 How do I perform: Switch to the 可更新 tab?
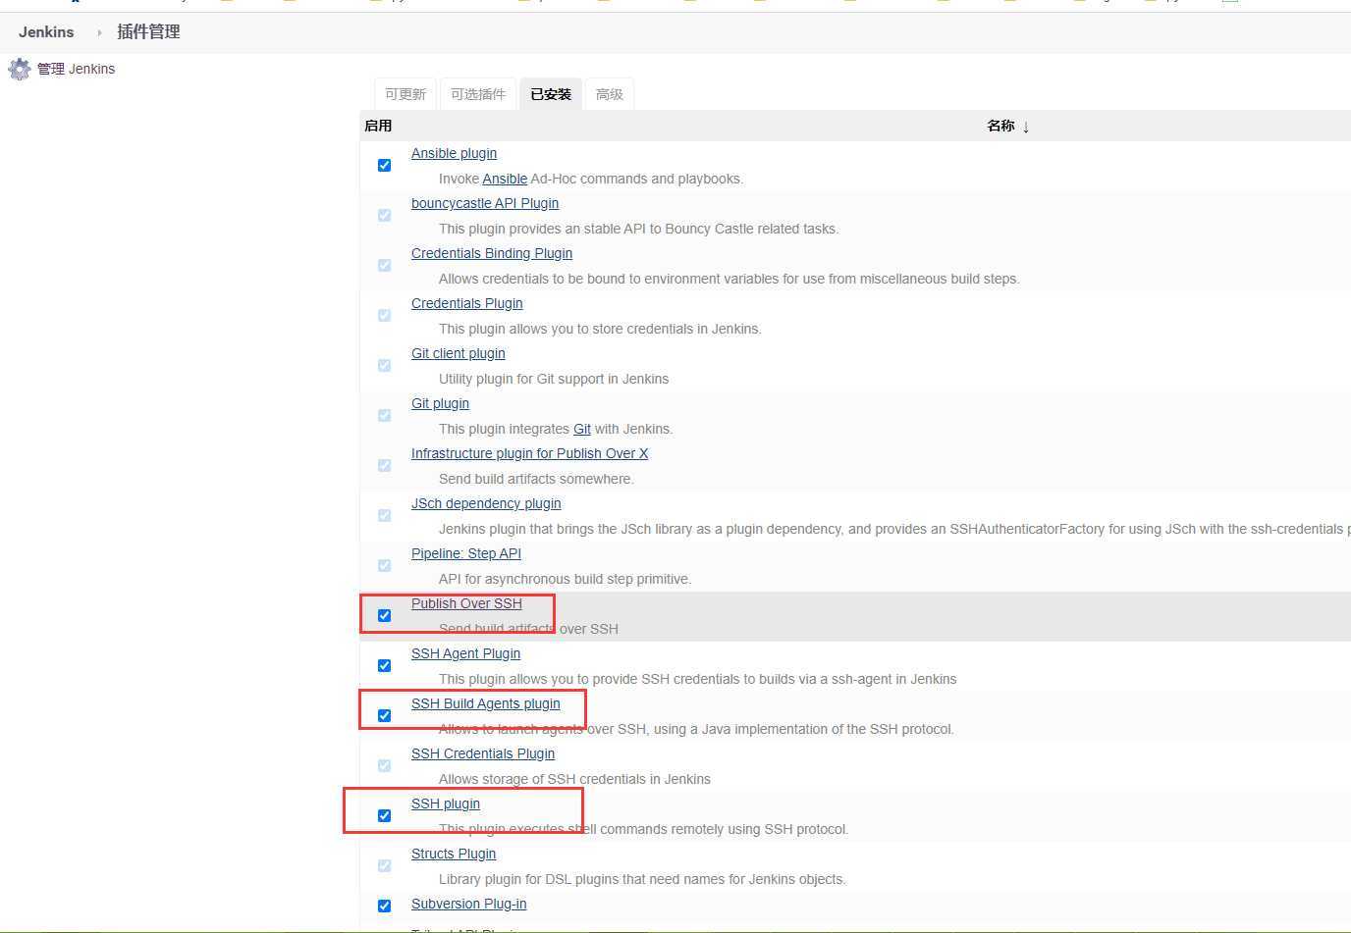(x=405, y=94)
